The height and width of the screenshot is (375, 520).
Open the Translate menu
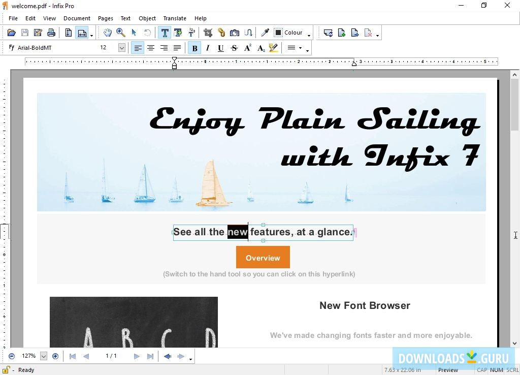pyautogui.click(x=175, y=18)
